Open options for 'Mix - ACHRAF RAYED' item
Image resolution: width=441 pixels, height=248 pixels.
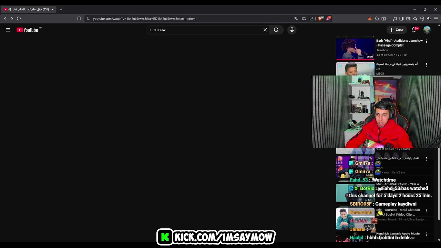coord(427,185)
